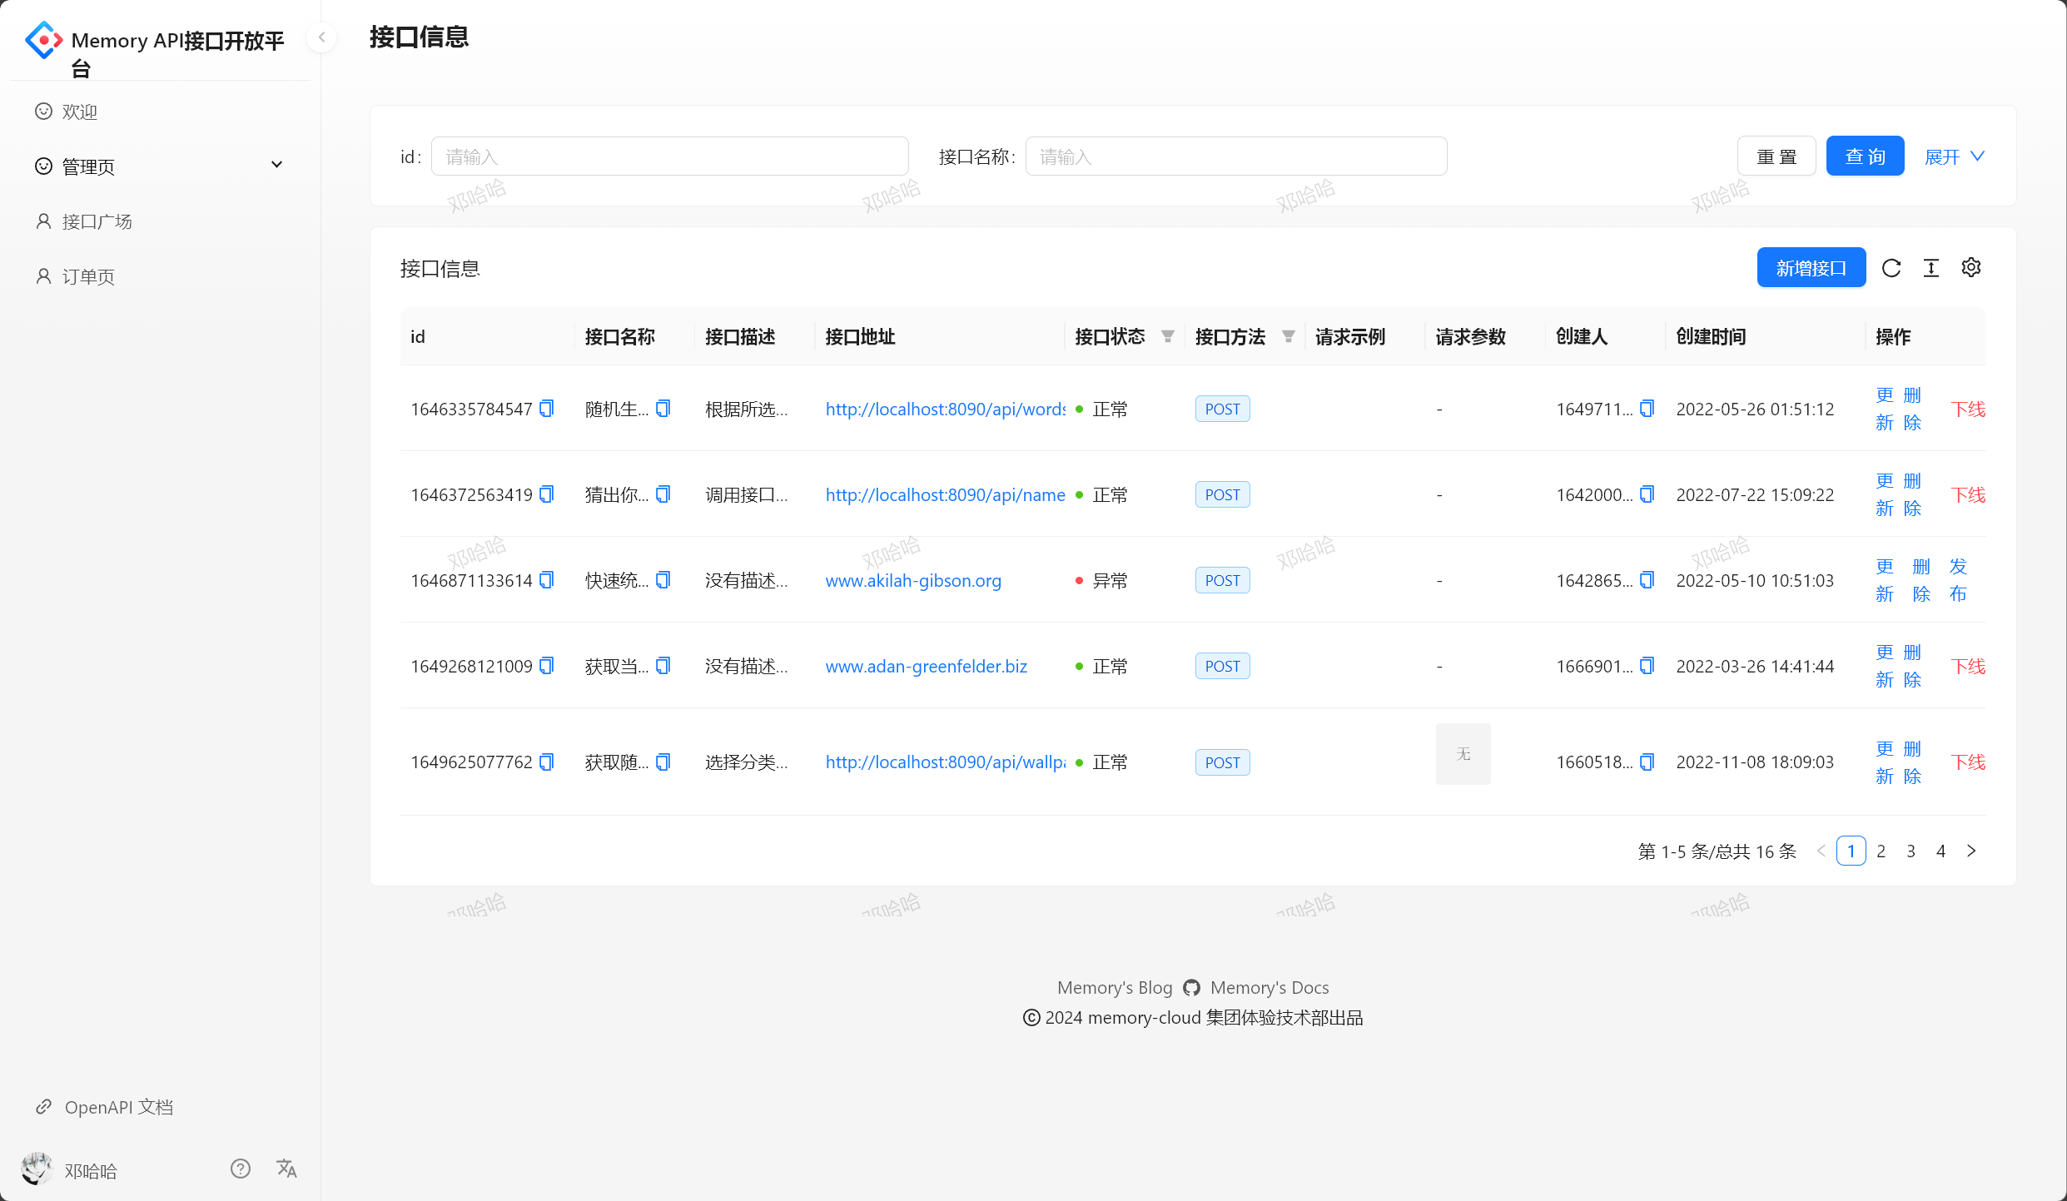The width and height of the screenshot is (2067, 1201).
Task: Open link www.adan-greenfelder.biz
Action: click(x=926, y=666)
